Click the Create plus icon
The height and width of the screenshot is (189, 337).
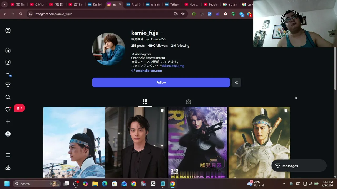[8, 122]
